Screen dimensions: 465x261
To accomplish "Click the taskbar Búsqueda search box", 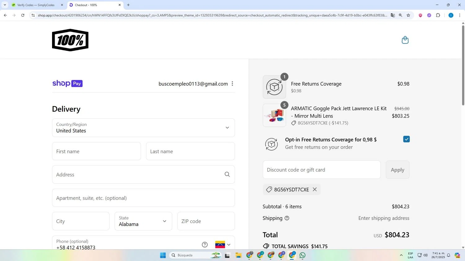I will click(x=195, y=255).
